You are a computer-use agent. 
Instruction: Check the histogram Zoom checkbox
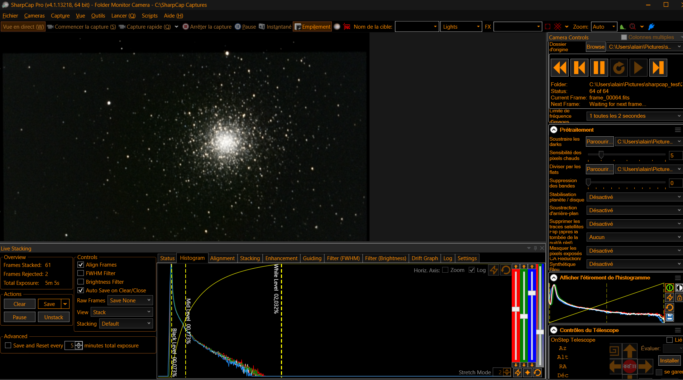click(x=445, y=270)
